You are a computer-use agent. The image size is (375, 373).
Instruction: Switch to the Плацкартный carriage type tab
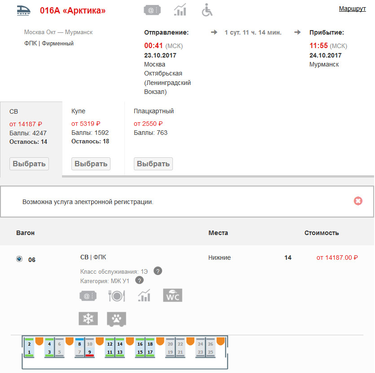point(153,164)
